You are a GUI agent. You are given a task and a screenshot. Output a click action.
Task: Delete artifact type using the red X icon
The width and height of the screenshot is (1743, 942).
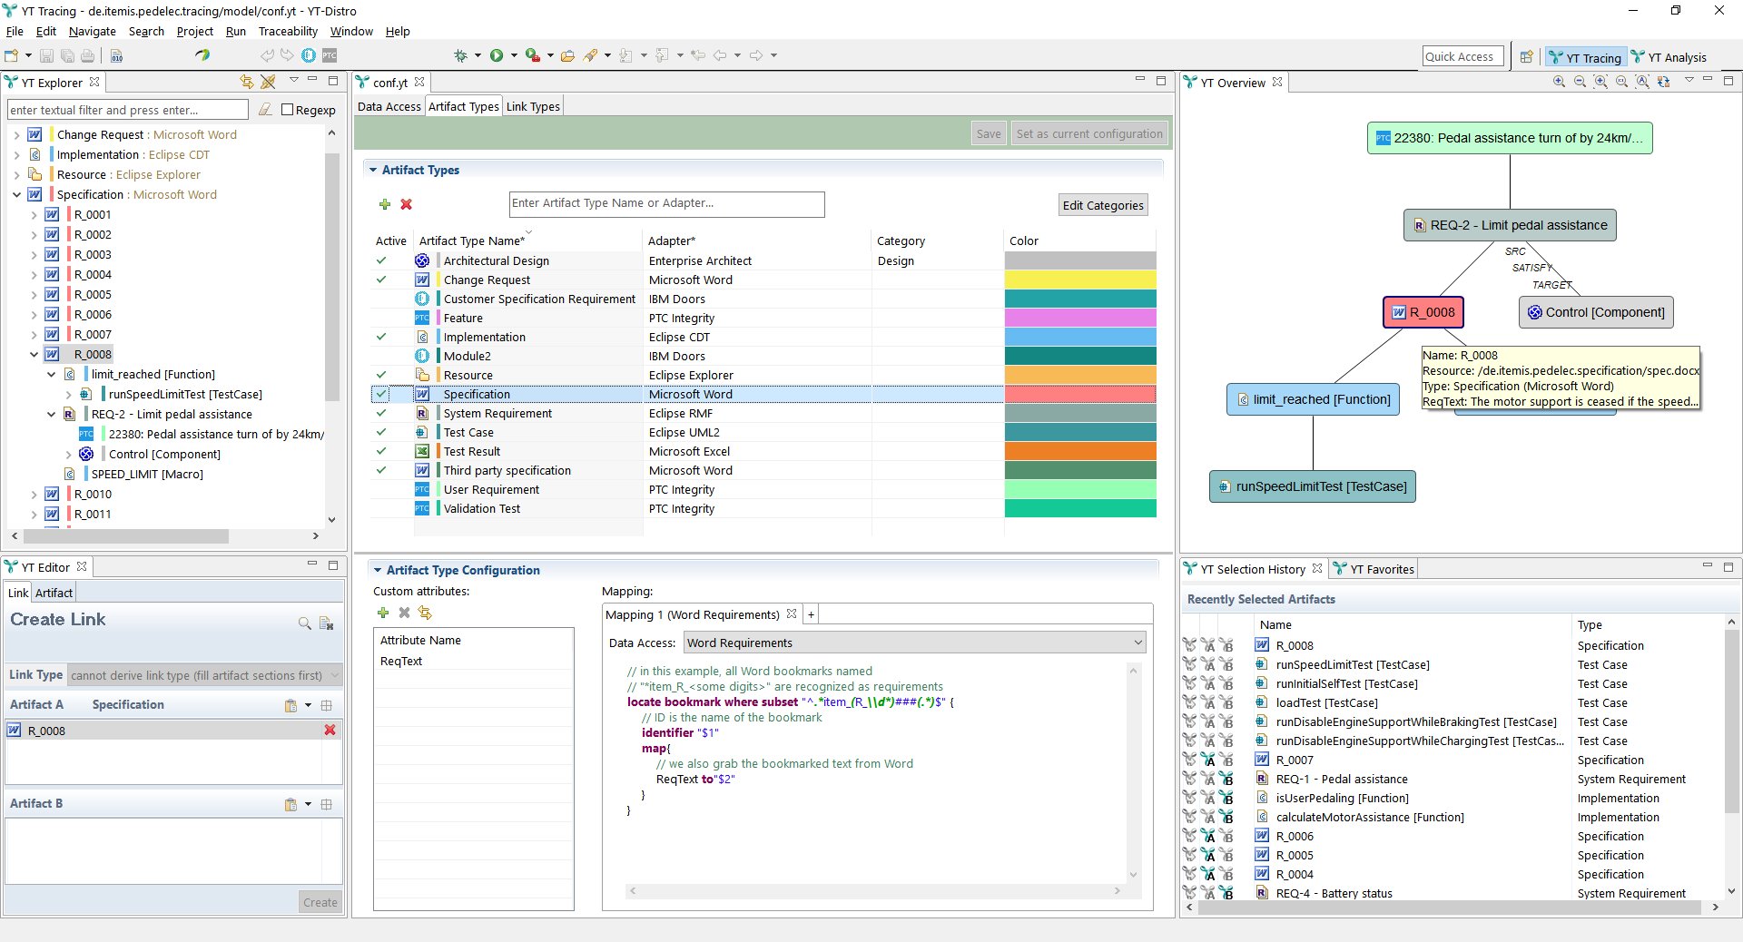(x=406, y=205)
